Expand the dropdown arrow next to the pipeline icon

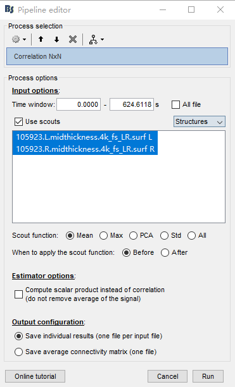click(x=102, y=39)
